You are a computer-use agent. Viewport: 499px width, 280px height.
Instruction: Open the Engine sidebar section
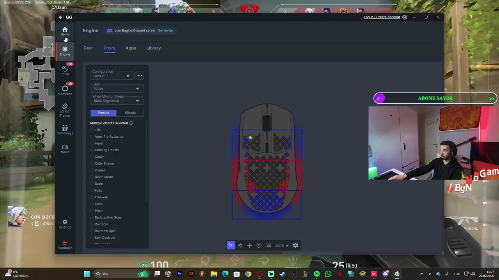coord(65,51)
